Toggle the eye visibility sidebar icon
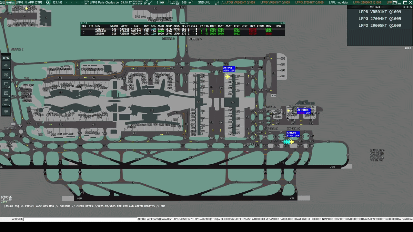Screen dimensions: 413x232 (x=6, y=65)
